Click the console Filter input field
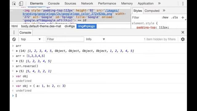This screenshot has width=197, height=111. [x=65, y=39]
